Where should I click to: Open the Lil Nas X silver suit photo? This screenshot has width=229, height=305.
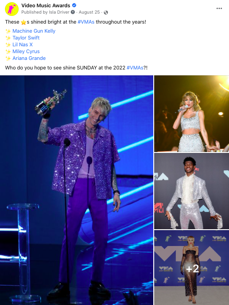[191, 191]
